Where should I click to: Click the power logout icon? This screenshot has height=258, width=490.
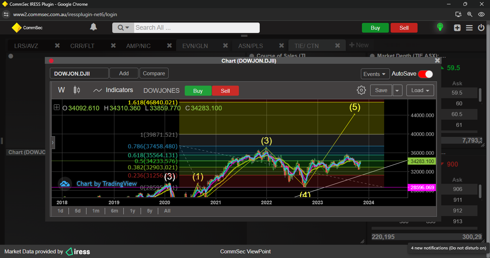[481, 28]
